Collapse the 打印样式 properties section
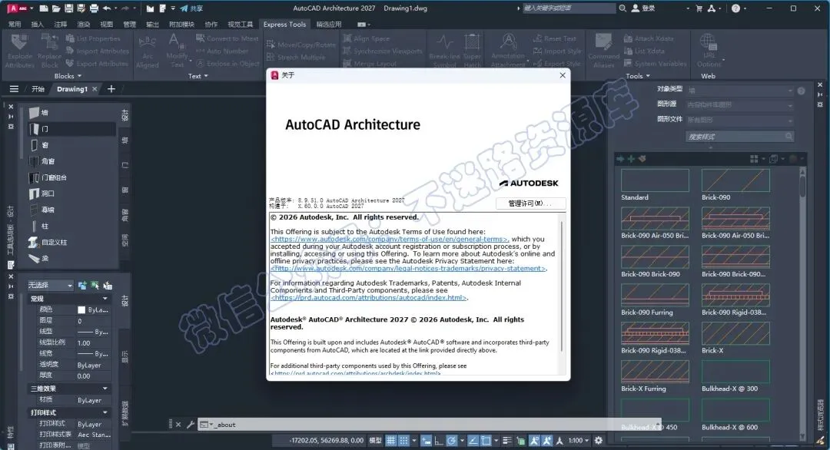 click(x=105, y=412)
